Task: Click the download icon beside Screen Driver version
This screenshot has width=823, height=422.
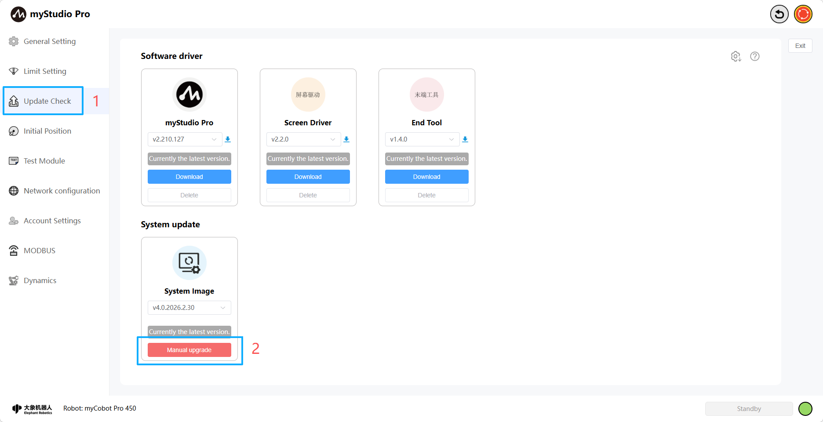Action: [346, 139]
